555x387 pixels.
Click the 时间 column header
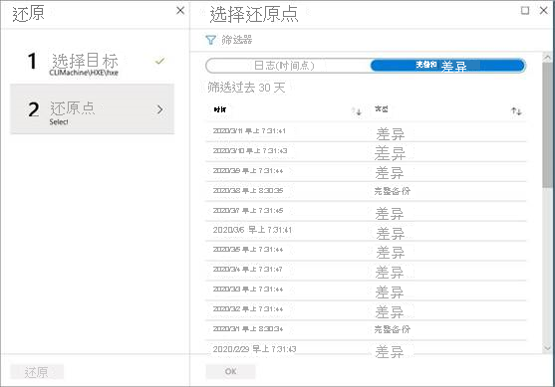pyautogui.click(x=220, y=109)
